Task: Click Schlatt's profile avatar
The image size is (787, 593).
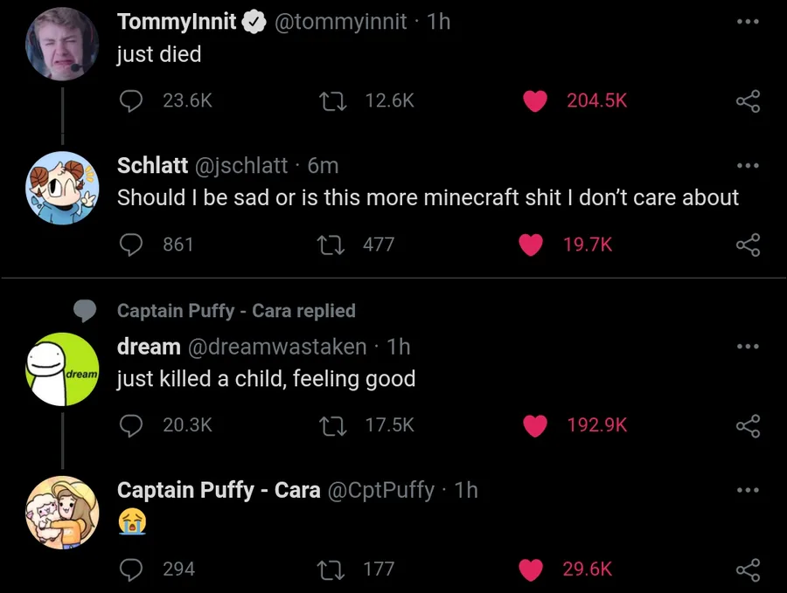Action: [x=61, y=189]
